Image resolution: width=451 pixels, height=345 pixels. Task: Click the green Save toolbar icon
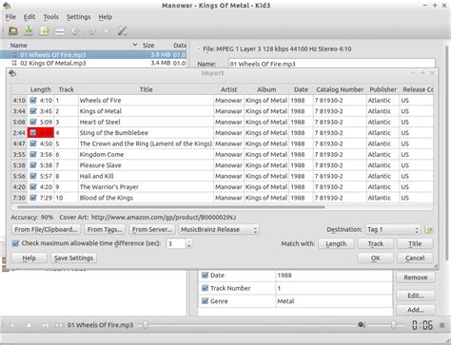[29, 30]
